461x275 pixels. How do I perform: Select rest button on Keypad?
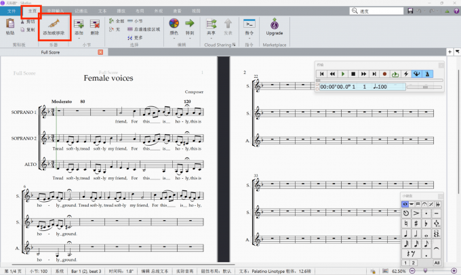tap(411, 254)
